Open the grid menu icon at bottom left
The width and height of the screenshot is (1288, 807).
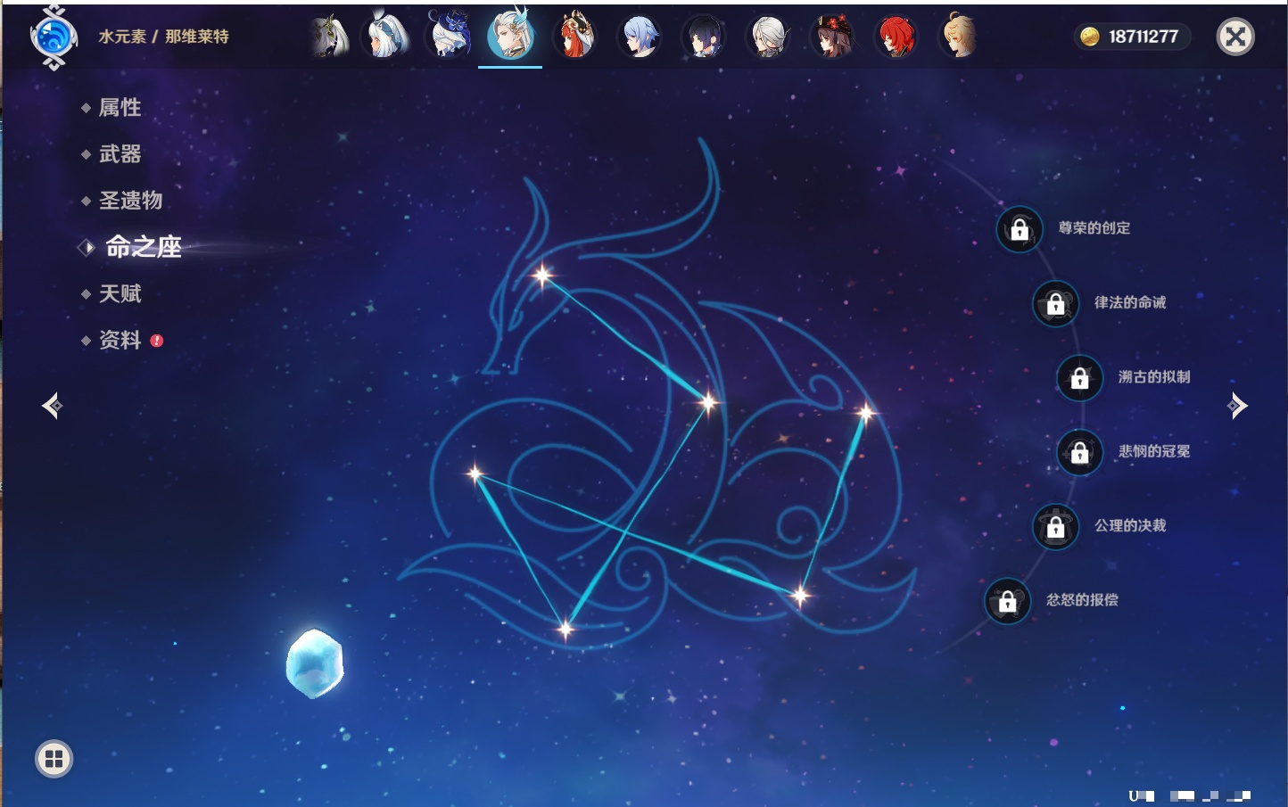(x=54, y=759)
